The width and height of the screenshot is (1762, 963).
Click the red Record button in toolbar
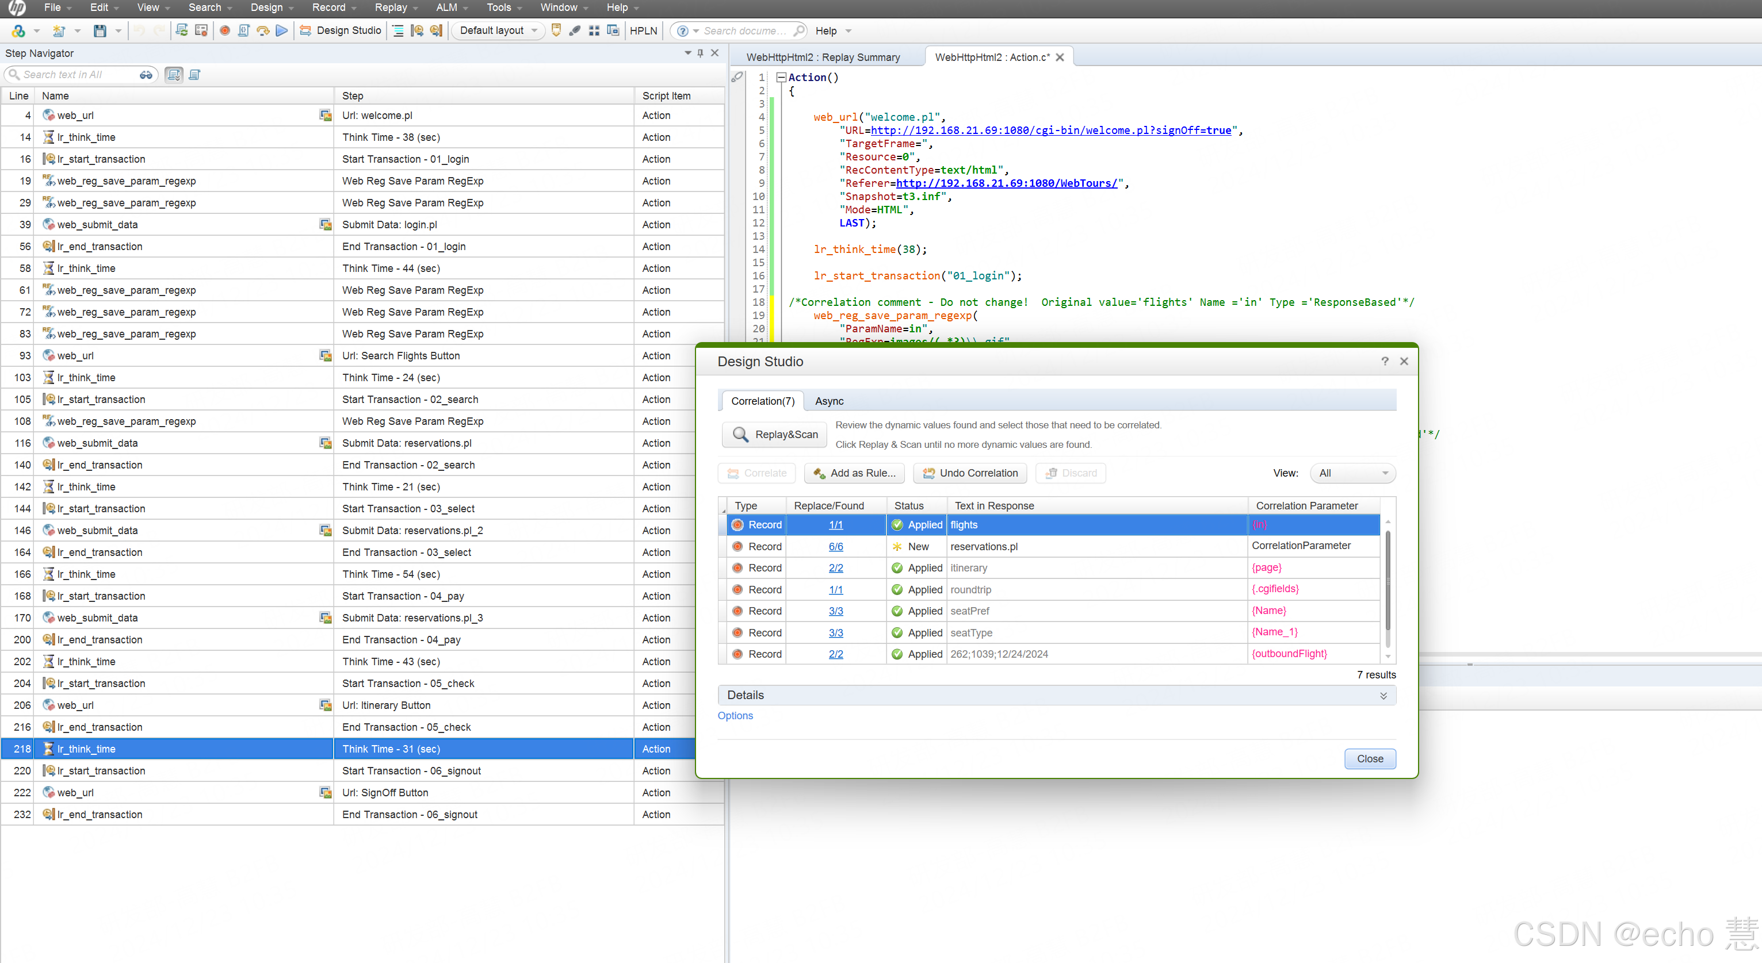click(x=224, y=30)
